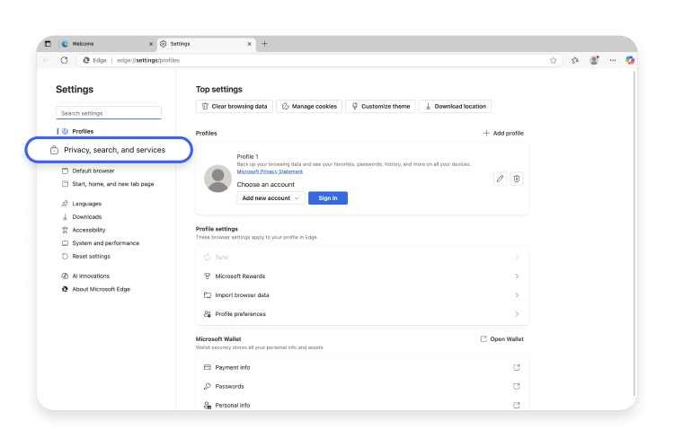674x447 pixels.
Task: Open the Add new account dropdown
Action: click(x=270, y=197)
